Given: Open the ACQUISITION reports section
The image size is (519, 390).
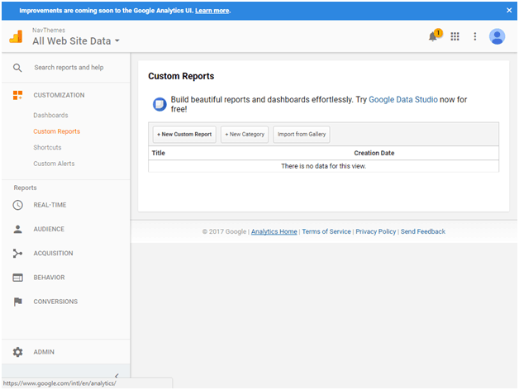Looking at the screenshot, I should [x=53, y=254].
